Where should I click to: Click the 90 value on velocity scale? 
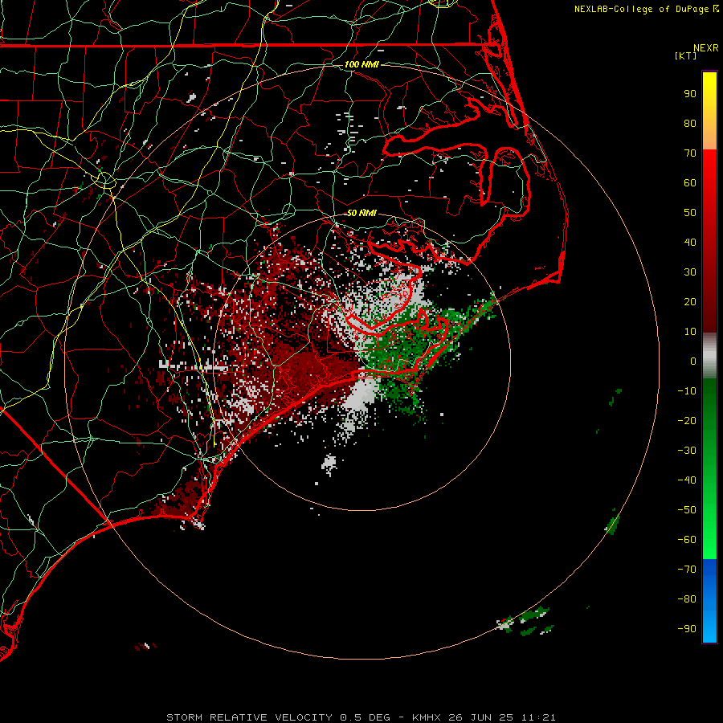[690, 94]
